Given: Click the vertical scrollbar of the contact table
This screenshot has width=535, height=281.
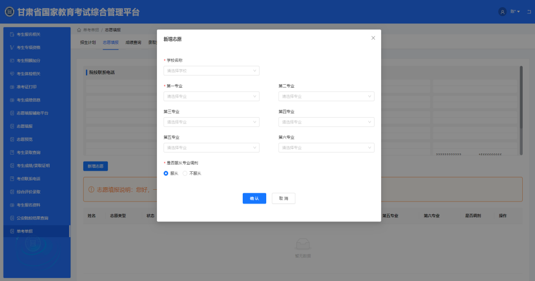Looking at the screenshot, I should coord(521,110).
